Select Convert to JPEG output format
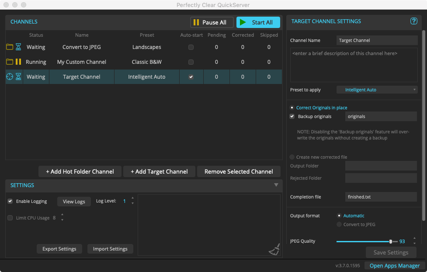The width and height of the screenshot is (427, 272). click(339, 224)
